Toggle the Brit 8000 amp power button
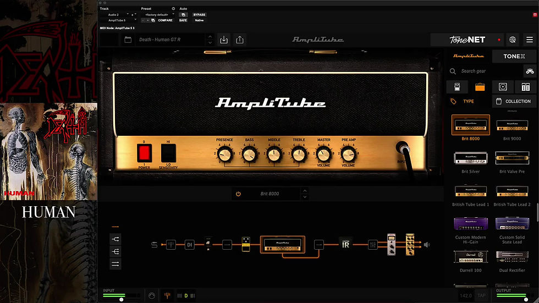 (x=238, y=194)
